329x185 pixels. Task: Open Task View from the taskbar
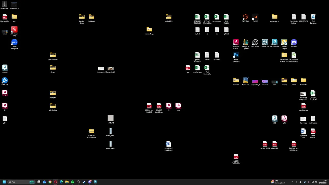(x=39, y=182)
